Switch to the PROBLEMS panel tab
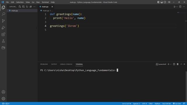 point(44,64)
